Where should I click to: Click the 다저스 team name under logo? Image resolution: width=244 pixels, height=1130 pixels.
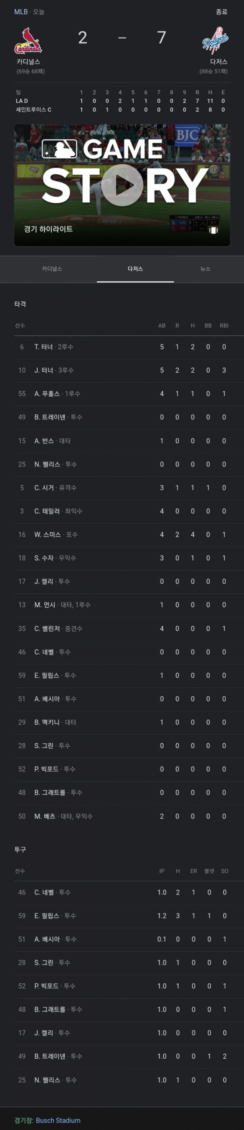click(x=219, y=62)
